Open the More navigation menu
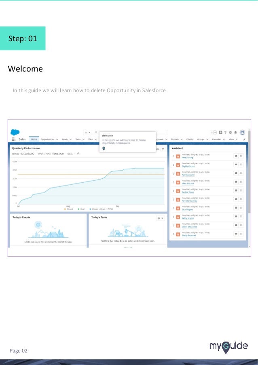Screen dimensions: 258x365 point(233,139)
